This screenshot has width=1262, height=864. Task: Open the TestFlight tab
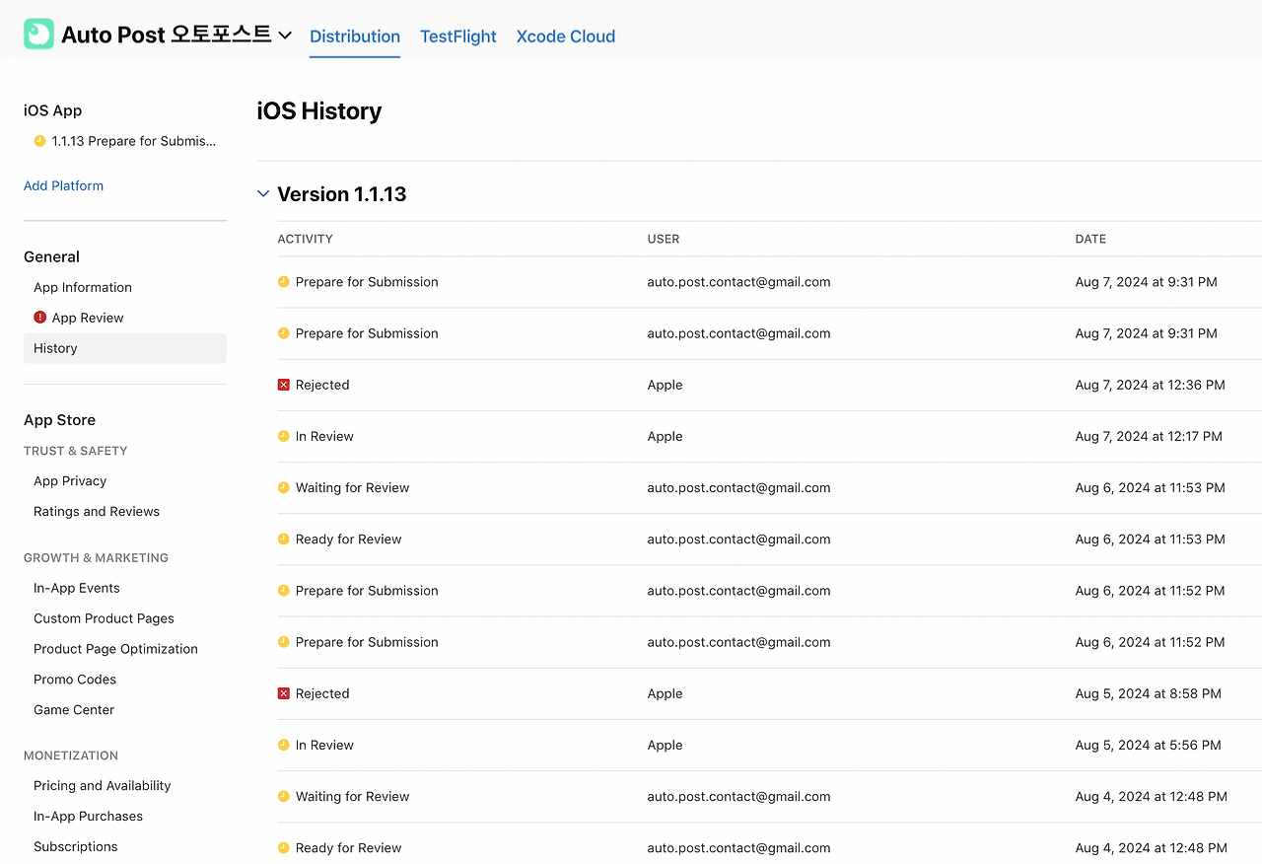tap(458, 36)
